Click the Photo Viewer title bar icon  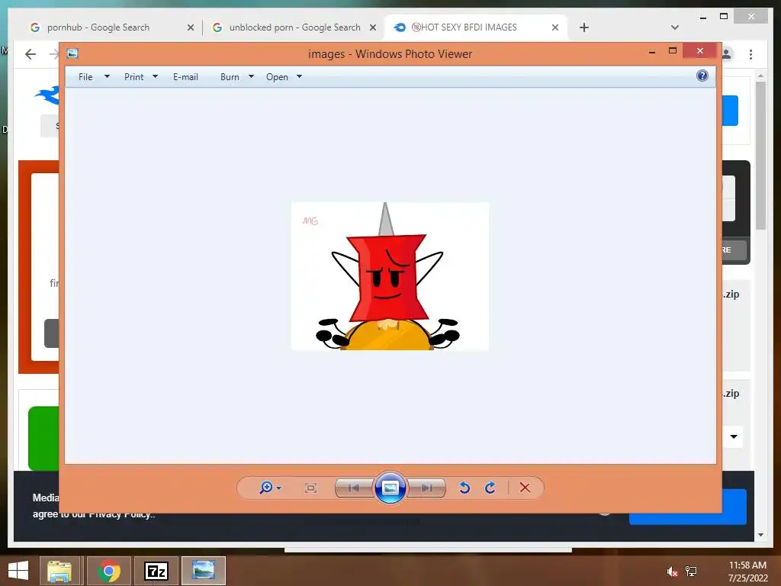click(72, 53)
